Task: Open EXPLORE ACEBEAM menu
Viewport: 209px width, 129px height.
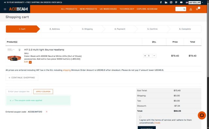Action: click(147, 9)
